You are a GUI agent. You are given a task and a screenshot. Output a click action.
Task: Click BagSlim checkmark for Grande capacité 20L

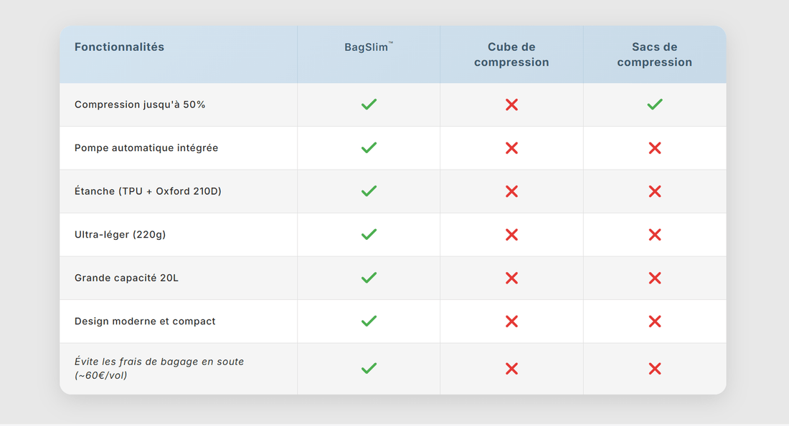pos(369,278)
